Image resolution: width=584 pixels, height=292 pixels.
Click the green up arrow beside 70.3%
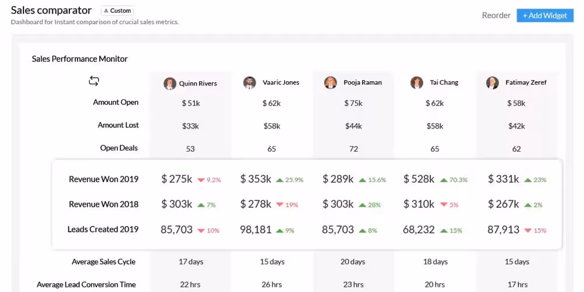tap(443, 180)
